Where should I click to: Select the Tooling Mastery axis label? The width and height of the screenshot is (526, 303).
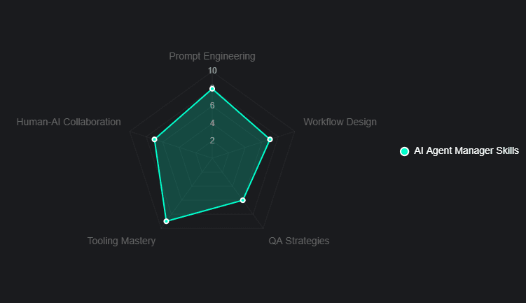[x=121, y=241]
